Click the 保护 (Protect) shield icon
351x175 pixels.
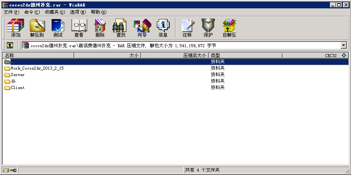(208, 28)
